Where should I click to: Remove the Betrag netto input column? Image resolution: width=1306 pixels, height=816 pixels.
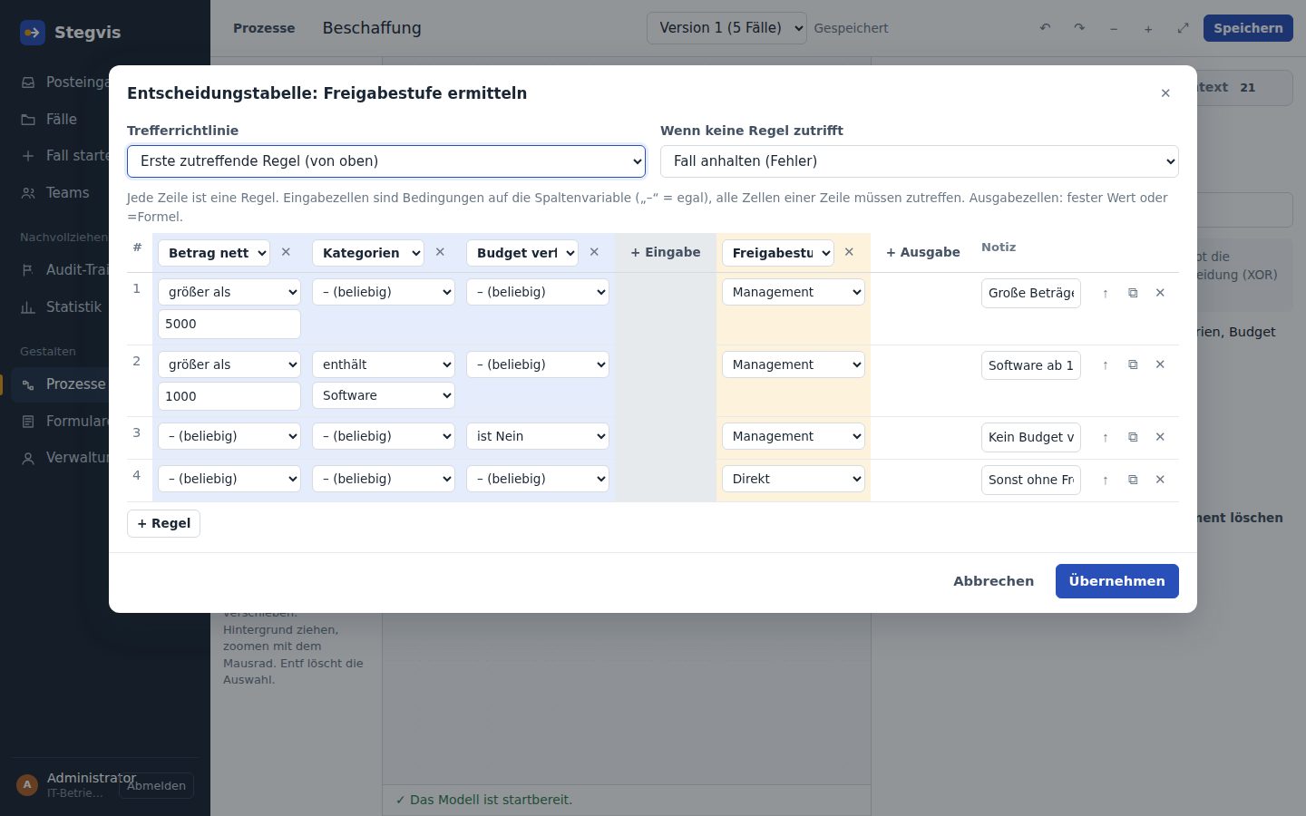click(286, 252)
